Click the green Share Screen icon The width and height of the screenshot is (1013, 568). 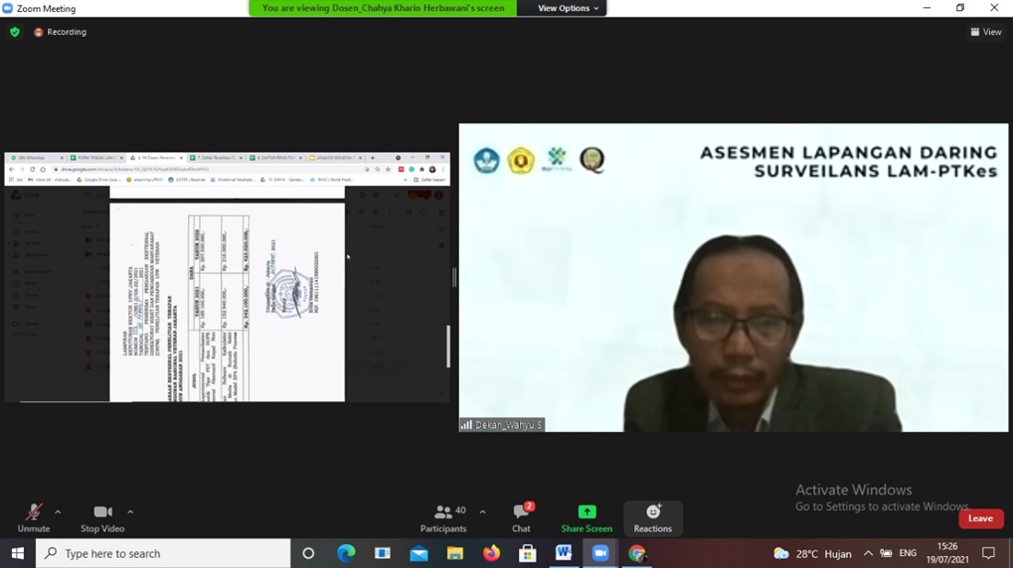tap(587, 512)
